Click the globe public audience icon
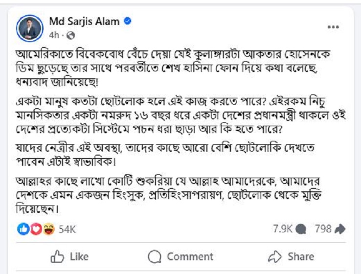Viewport: 361px width, 274px height. 70,35
